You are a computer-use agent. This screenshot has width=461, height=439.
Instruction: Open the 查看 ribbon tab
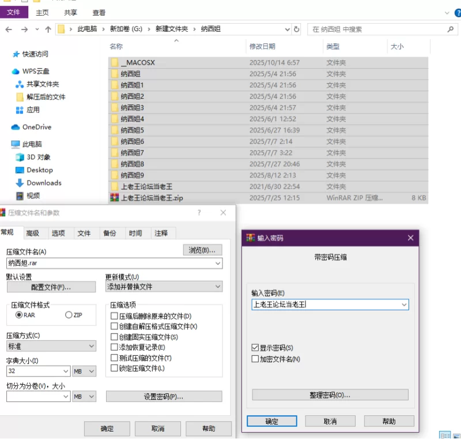click(x=99, y=12)
